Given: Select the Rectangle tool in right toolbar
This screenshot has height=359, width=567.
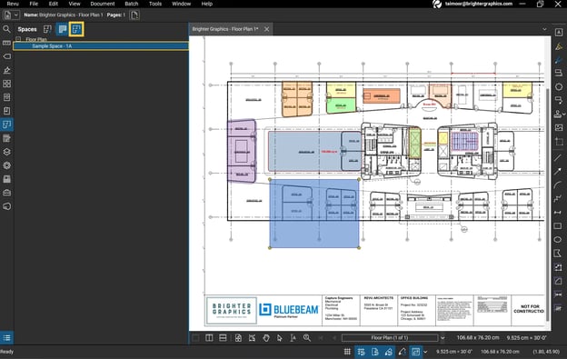Looking at the screenshot, I should click(x=558, y=226).
